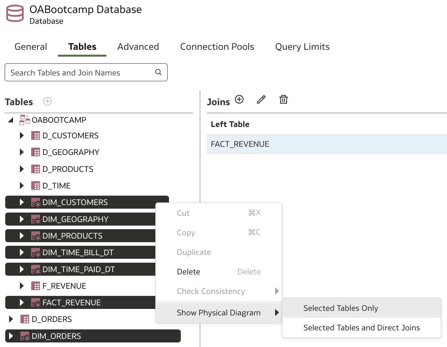Screen dimensions: 447x347
Task: Open the Check Consistency submenu arrow
Action: click(x=277, y=291)
